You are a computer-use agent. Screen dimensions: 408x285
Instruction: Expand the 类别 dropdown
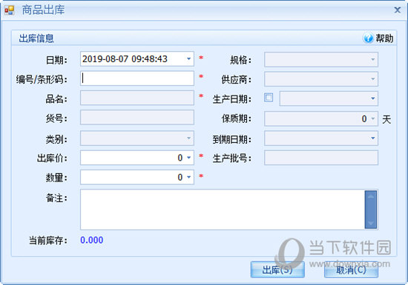pyautogui.click(x=189, y=138)
